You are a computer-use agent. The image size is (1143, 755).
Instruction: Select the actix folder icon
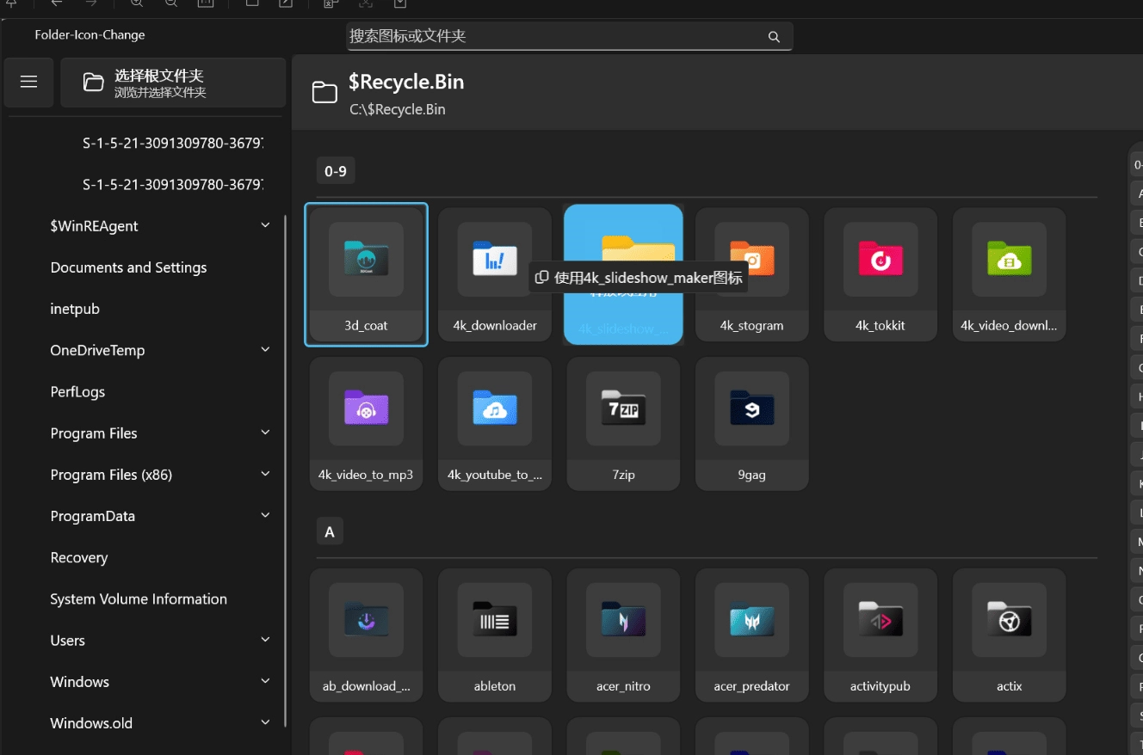click(1009, 635)
